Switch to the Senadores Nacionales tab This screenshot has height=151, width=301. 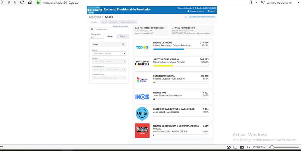[x=110, y=22]
